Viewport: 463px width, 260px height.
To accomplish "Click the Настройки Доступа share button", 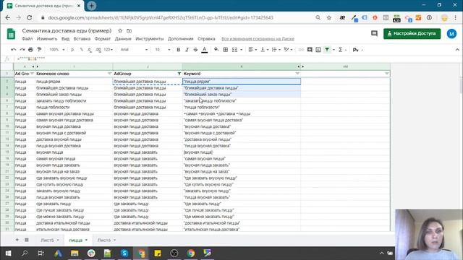I will pyautogui.click(x=412, y=34).
